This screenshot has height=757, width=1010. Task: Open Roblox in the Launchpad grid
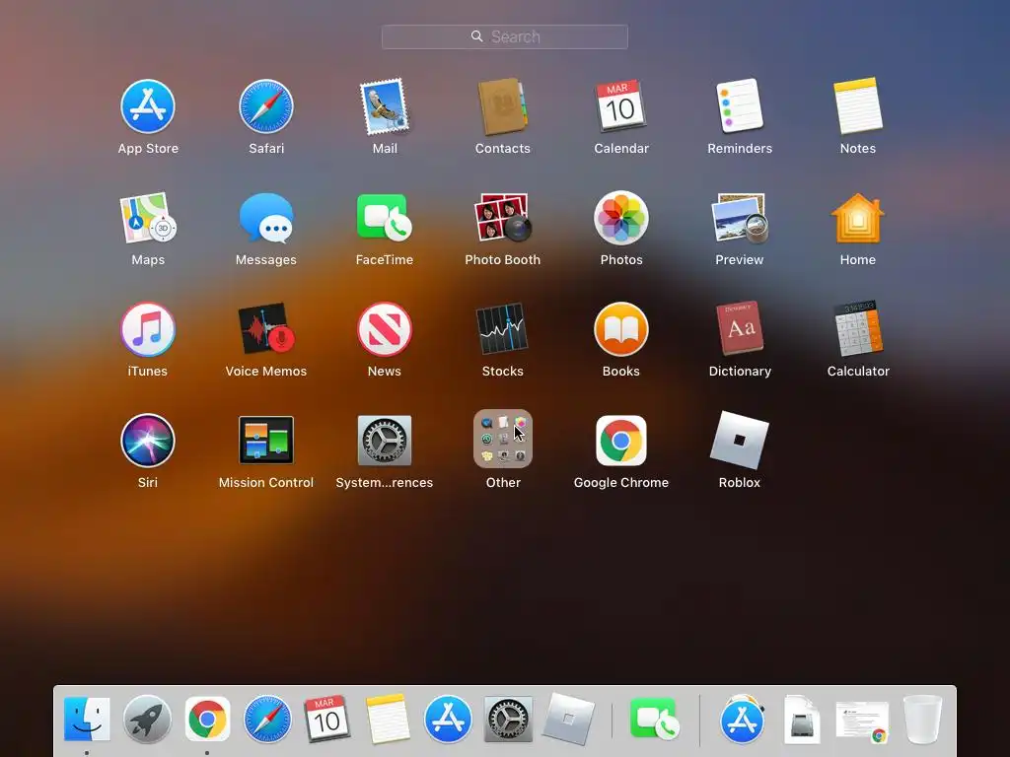(740, 441)
